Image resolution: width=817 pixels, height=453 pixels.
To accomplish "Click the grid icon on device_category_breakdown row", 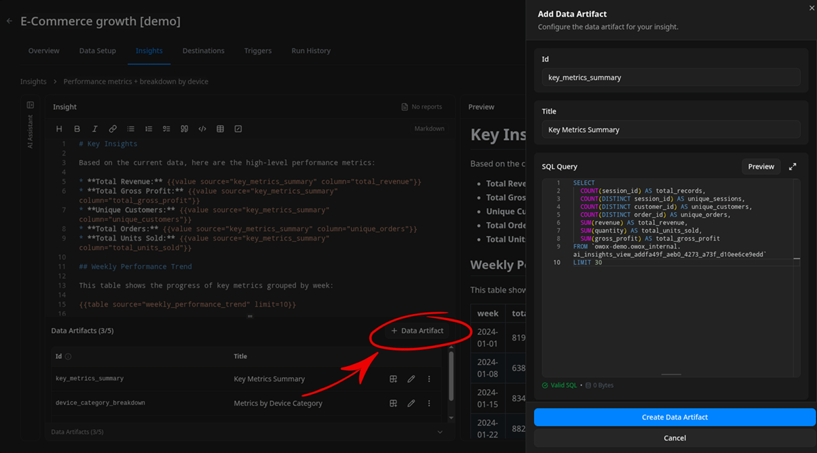I will pos(393,403).
